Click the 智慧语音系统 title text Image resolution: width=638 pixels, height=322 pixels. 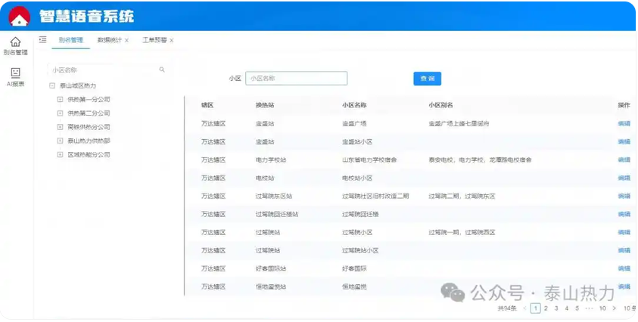click(x=87, y=17)
